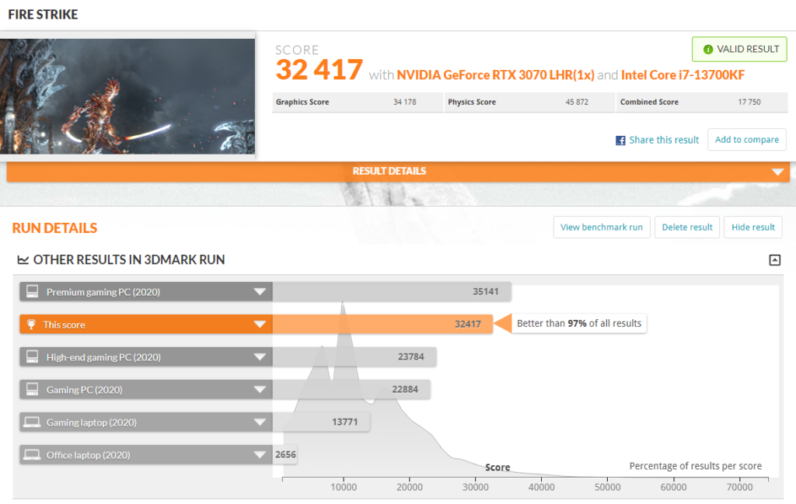Click the desktop icon for Gaming PC (2020)
The height and width of the screenshot is (504, 796).
click(32, 389)
